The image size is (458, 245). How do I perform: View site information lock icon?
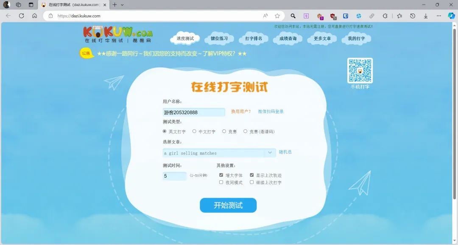click(x=50, y=16)
